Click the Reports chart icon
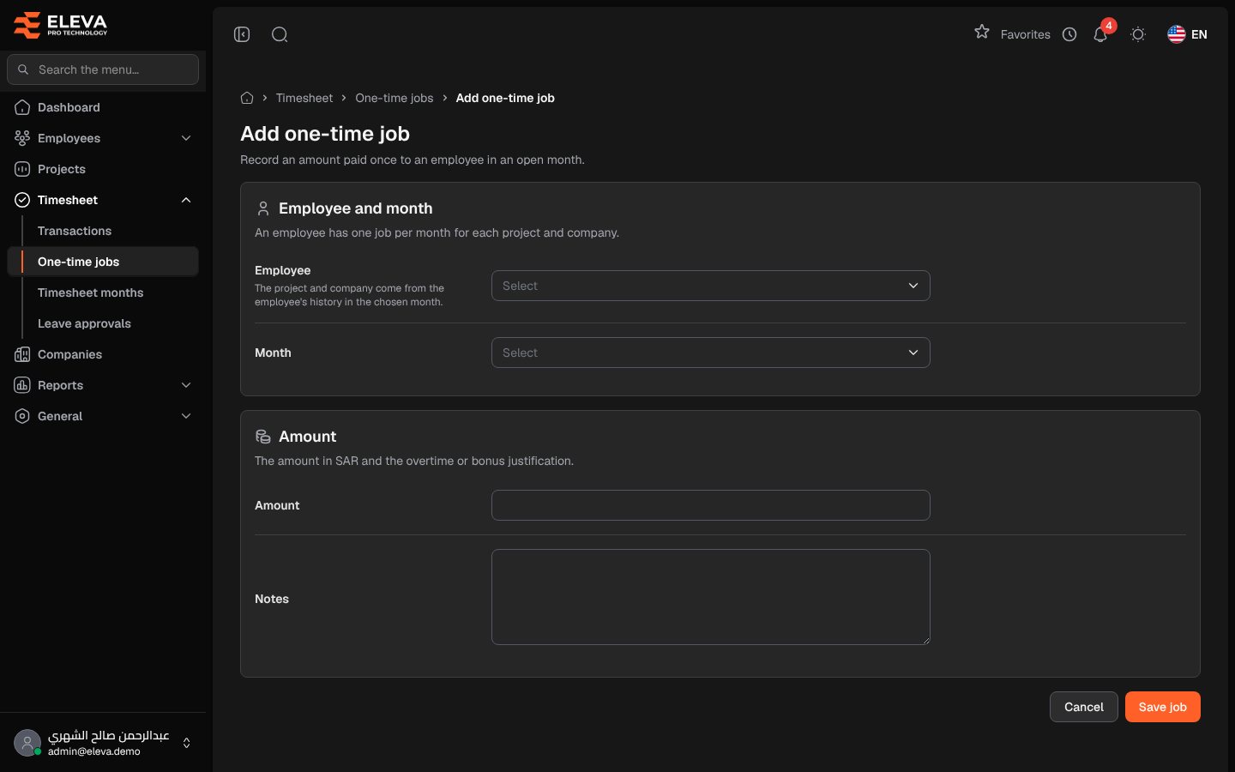The width and height of the screenshot is (1235, 772). 22,385
